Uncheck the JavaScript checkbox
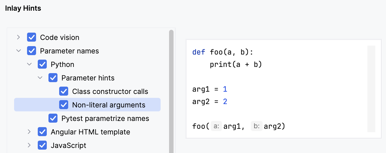Viewport: 386px width, 153px height. pos(42,145)
